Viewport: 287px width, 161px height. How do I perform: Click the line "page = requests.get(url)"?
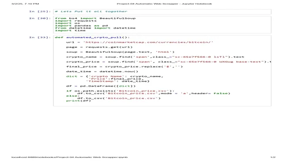click(99, 47)
